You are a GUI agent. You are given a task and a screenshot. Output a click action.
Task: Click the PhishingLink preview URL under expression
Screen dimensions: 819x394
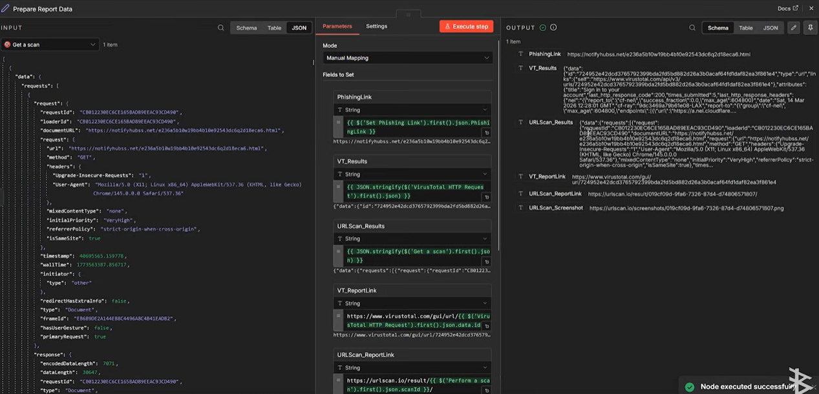click(x=412, y=141)
